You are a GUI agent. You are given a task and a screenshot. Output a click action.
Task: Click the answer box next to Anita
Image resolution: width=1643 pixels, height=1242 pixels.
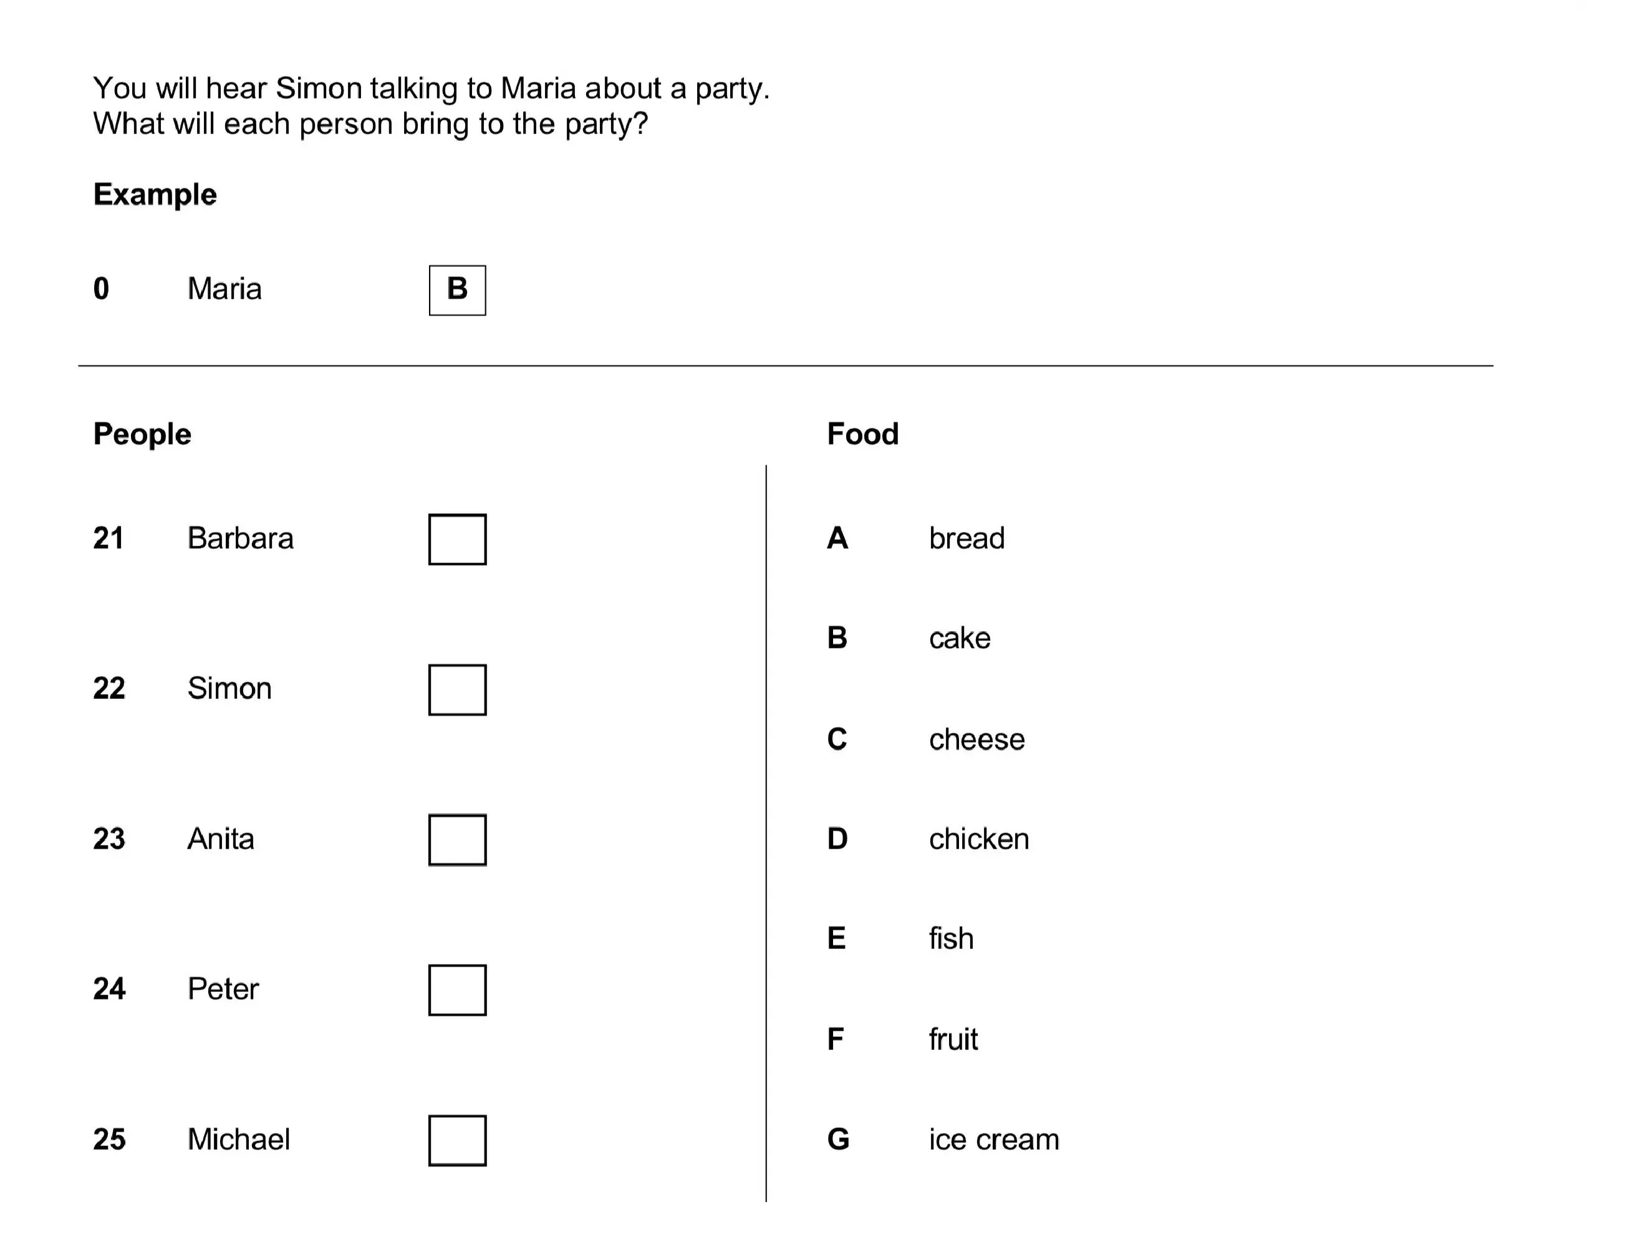click(x=458, y=840)
